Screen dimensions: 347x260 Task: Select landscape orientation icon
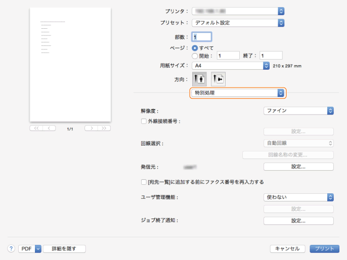click(218, 79)
